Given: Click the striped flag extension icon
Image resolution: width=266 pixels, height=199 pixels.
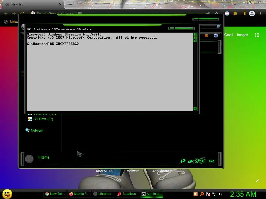Looking at the screenshot, I should (x=227, y=13).
